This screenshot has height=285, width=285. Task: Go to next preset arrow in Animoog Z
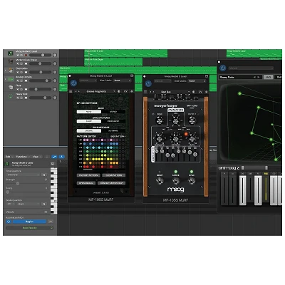pos(259,77)
